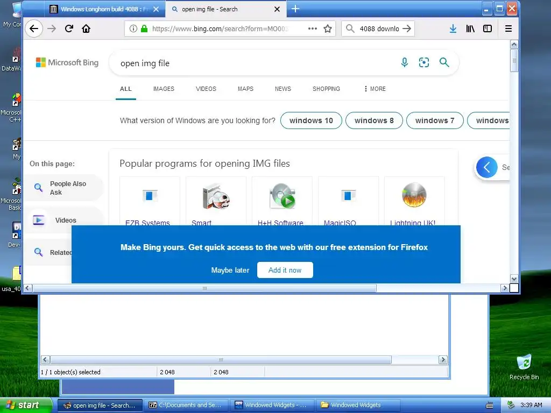The image size is (551, 413).
Task: Click Firefox vertical scrollbar down arrow
Action: (x=514, y=279)
